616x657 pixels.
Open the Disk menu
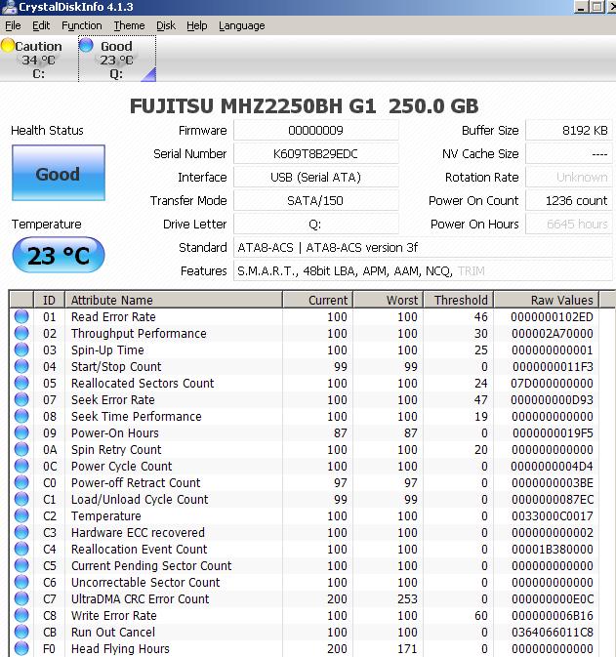166,25
